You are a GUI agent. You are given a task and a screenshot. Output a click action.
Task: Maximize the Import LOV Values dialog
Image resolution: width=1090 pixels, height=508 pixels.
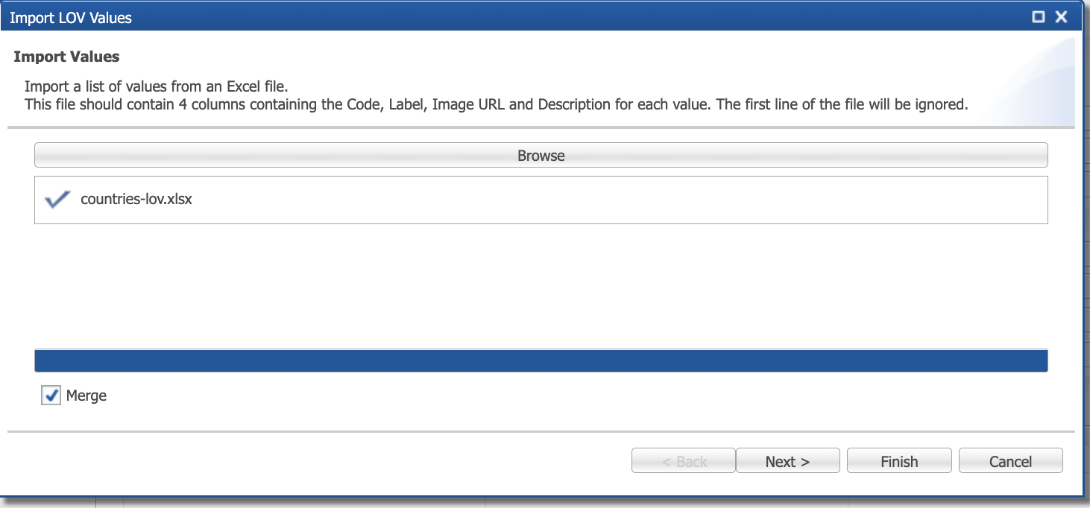(x=1039, y=17)
